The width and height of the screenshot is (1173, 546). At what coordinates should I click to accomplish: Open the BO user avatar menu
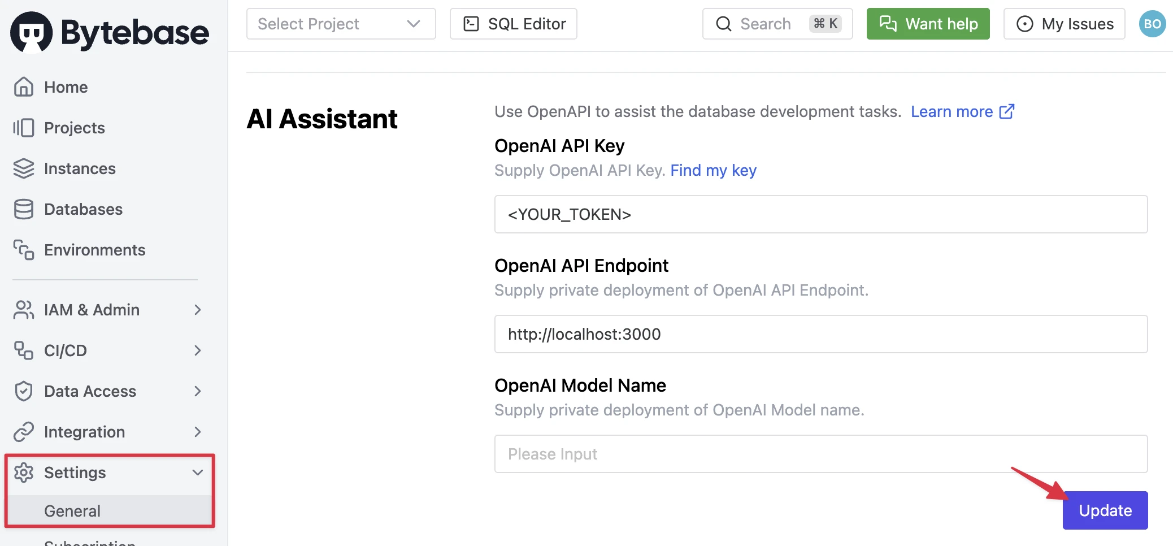click(1152, 24)
